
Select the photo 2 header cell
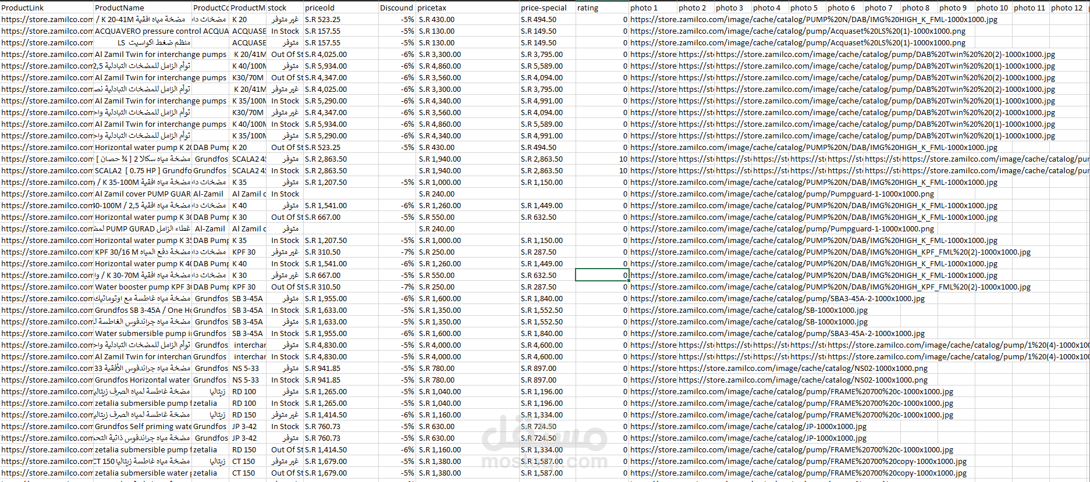(x=695, y=8)
